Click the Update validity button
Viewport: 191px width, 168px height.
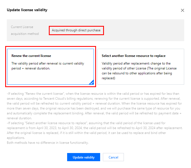coord(83,157)
